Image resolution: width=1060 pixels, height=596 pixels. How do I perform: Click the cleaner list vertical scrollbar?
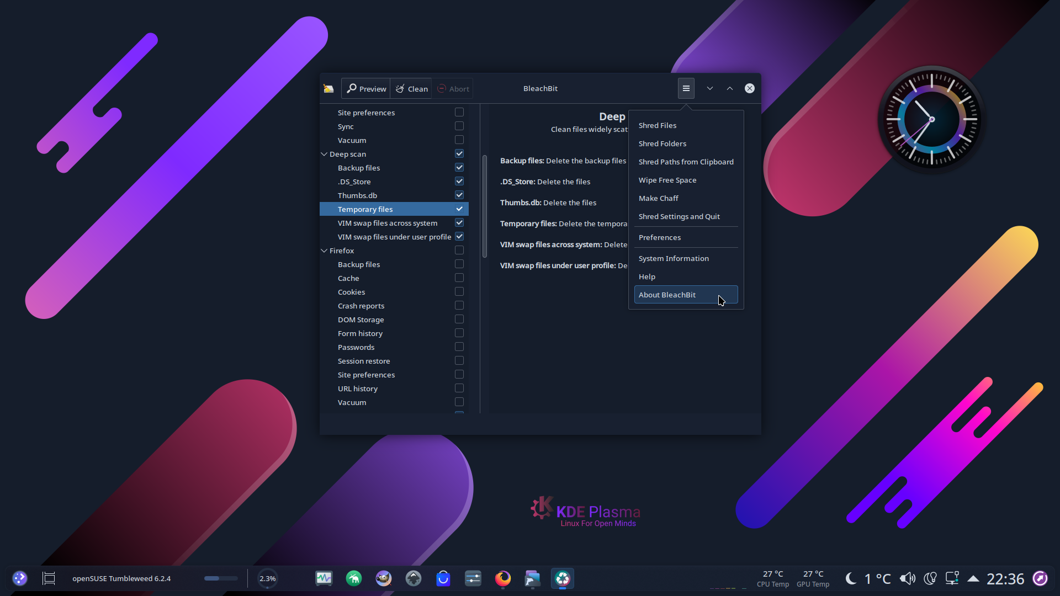(x=485, y=206)
